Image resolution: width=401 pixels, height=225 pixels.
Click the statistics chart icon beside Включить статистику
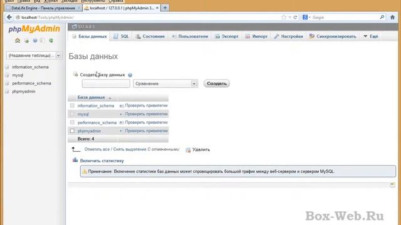click(x=75, y=160)
